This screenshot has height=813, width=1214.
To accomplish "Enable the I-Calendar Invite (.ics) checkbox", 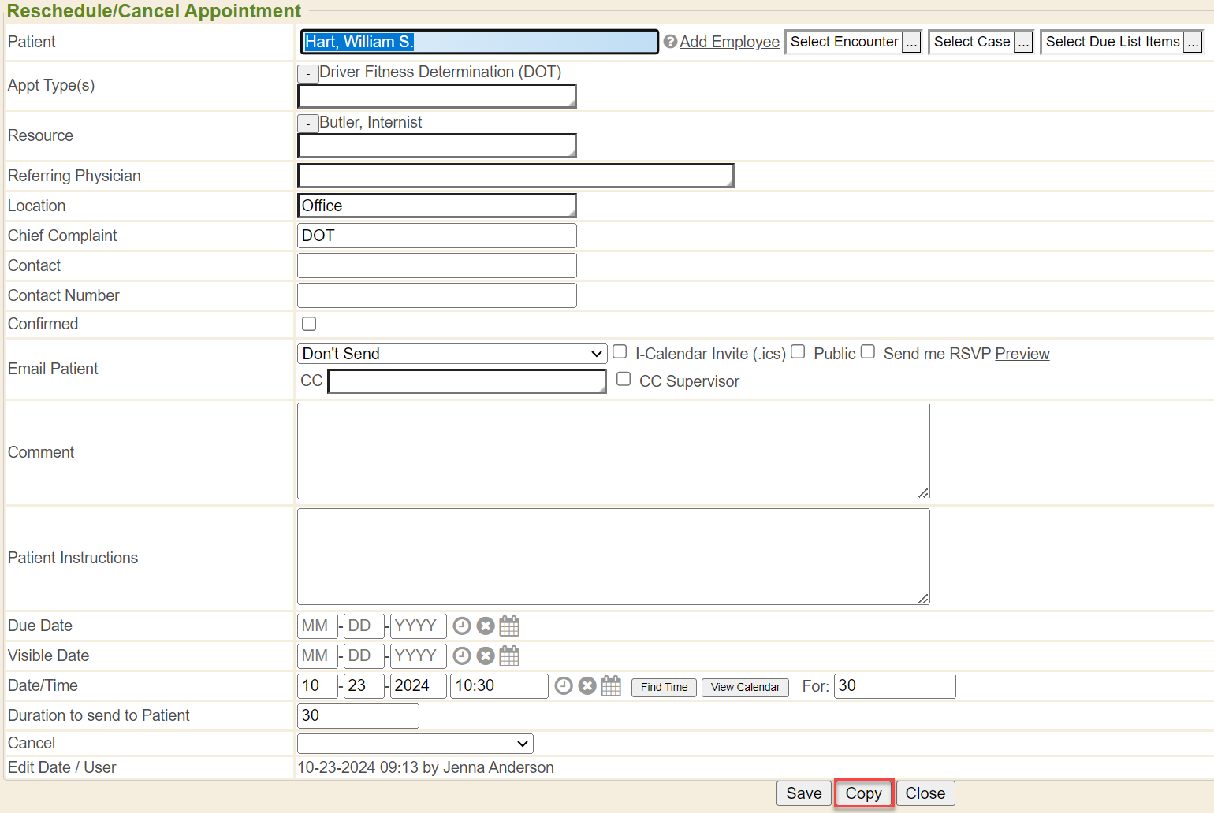I will tap(620, 352).
